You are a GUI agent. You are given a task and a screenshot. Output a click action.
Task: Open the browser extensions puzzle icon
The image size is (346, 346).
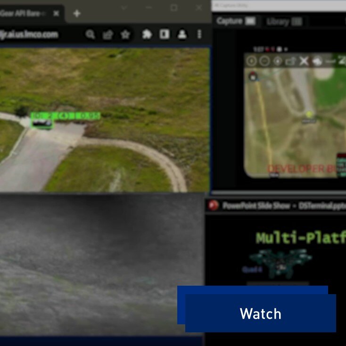point(147,34)
